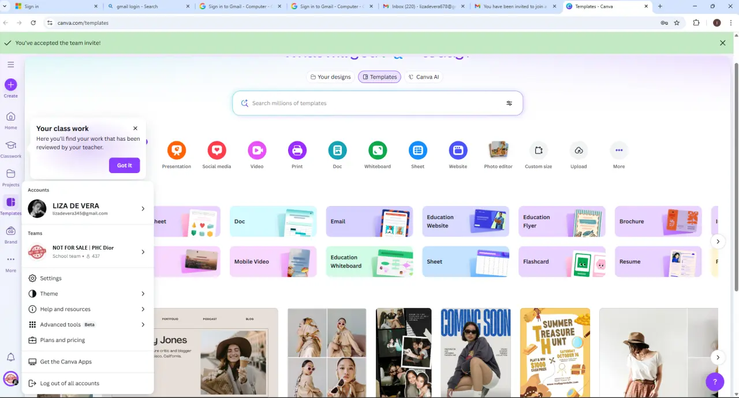Choose the Print design type
This screenshot has height=398, width=739.
click(297, 155)
